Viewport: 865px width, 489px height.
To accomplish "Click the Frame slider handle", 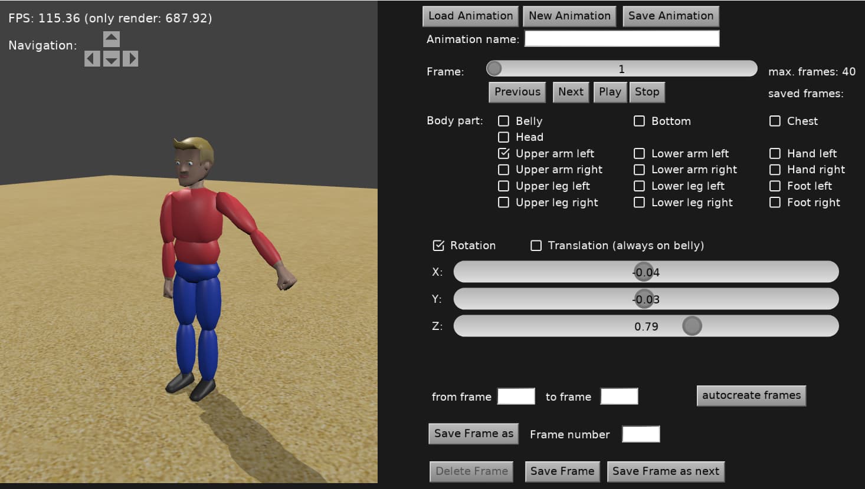I will (x=494, y=68).
